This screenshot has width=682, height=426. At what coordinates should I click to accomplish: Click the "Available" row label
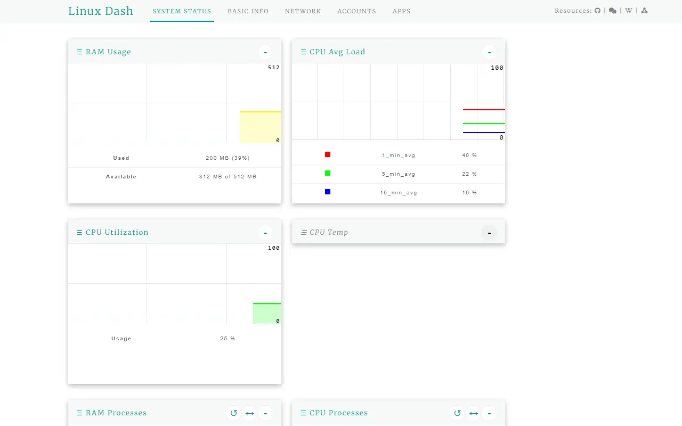click(x=121, y=177)
